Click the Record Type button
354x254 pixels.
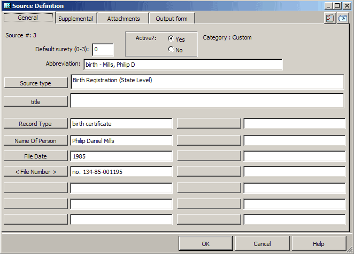[x=36, y=124]
